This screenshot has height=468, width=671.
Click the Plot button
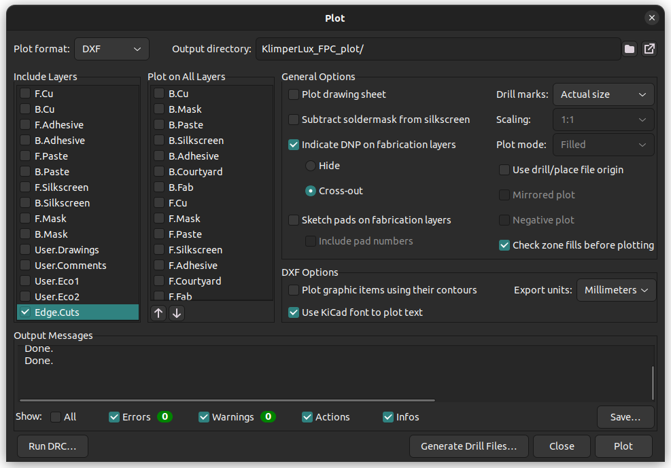pyautogui.click(x=623, y=446)
